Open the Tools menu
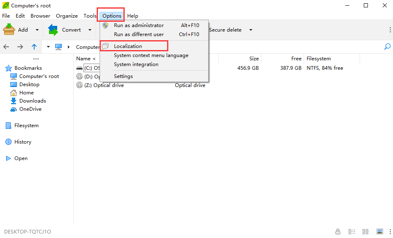This screenshot has width=393, height=238. pyautogui.click(x=90, y=16)
